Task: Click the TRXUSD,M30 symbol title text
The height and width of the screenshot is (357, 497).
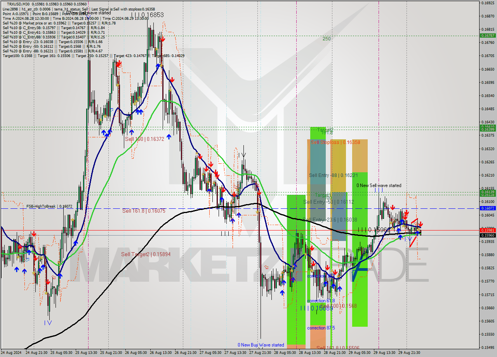Action: click(18, 4)
